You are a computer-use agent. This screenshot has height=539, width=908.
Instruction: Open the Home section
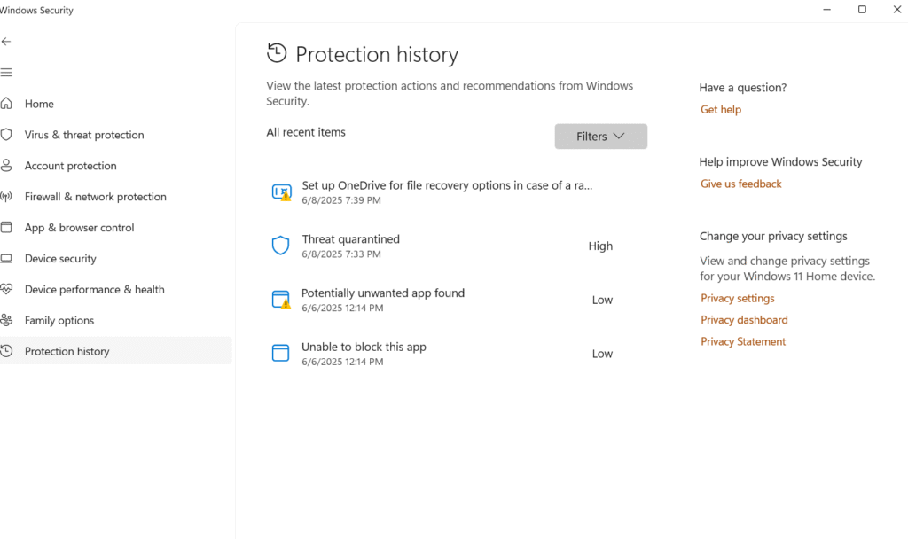click(x=39, y=104)
